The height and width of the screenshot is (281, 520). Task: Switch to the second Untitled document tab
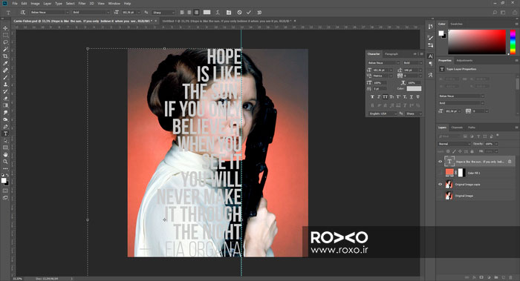[x=227, y=21]
